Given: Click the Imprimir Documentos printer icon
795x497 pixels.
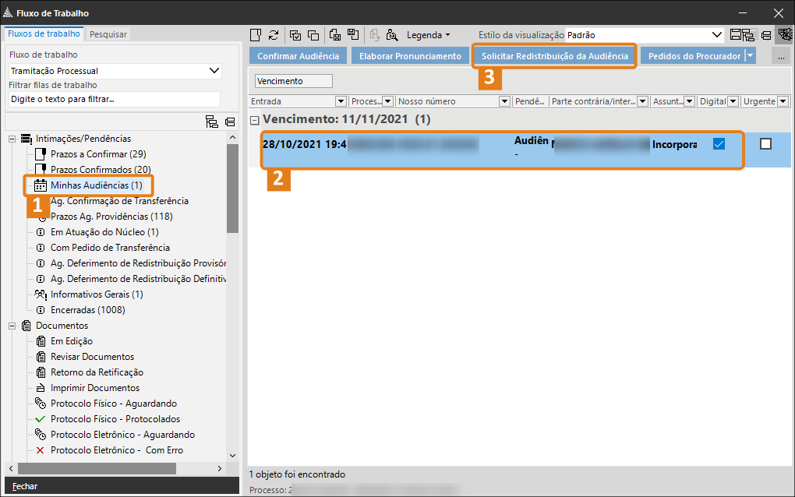Looking at the screenshot, I should [x=41, y=388].
